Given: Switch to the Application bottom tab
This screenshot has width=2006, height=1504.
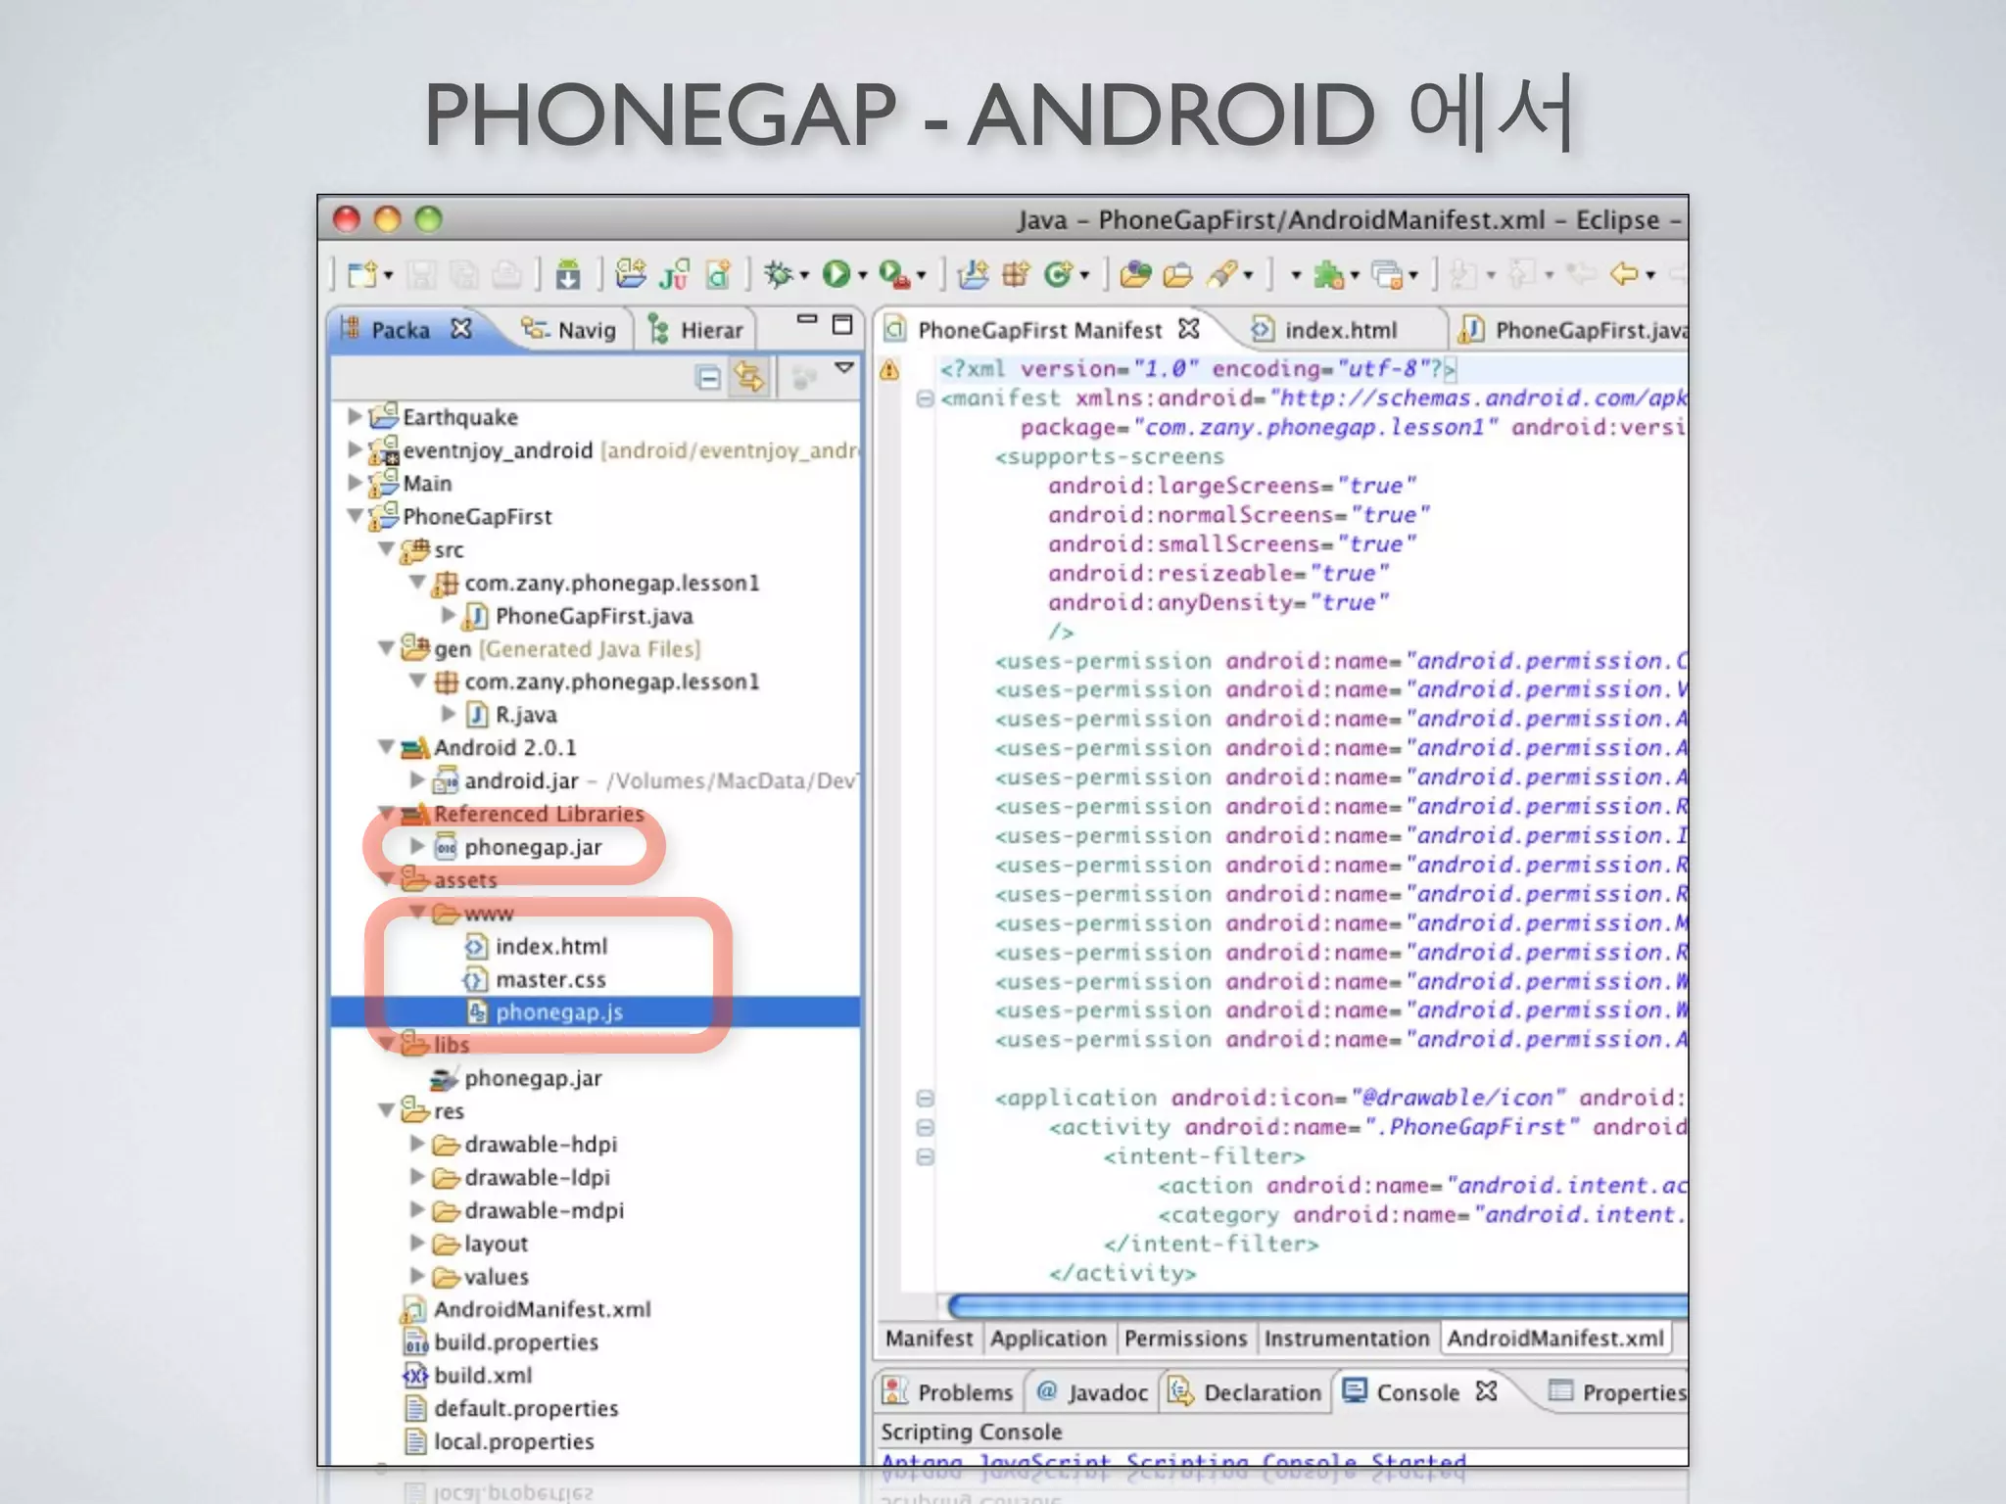Looking at the screenshot, I should point(1048,1339).
